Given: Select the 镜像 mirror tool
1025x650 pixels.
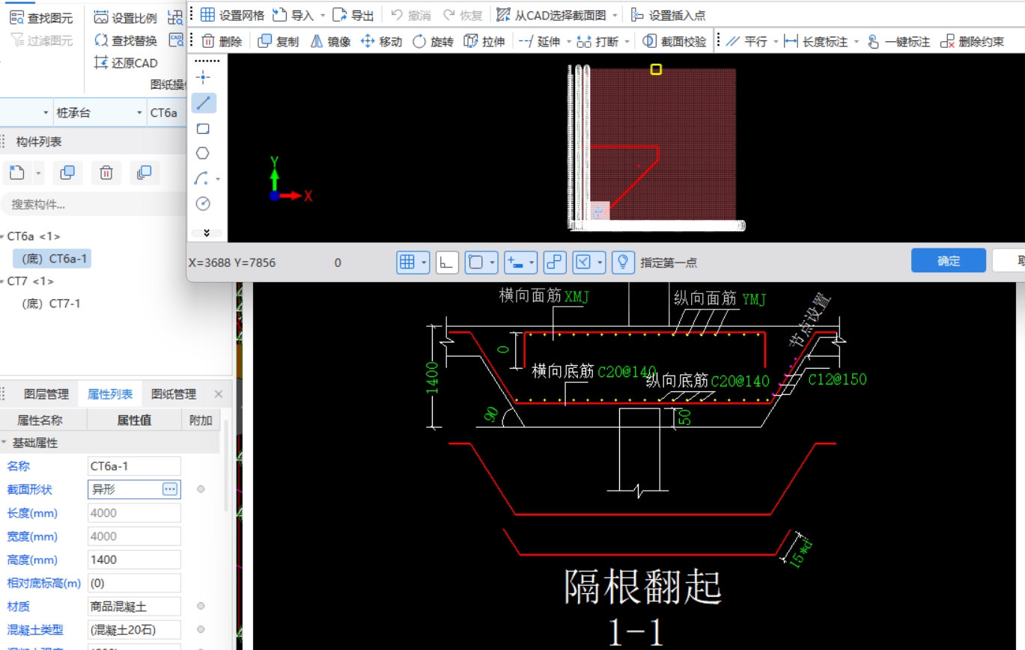Looking at the screenshot, I should (330, 41).
